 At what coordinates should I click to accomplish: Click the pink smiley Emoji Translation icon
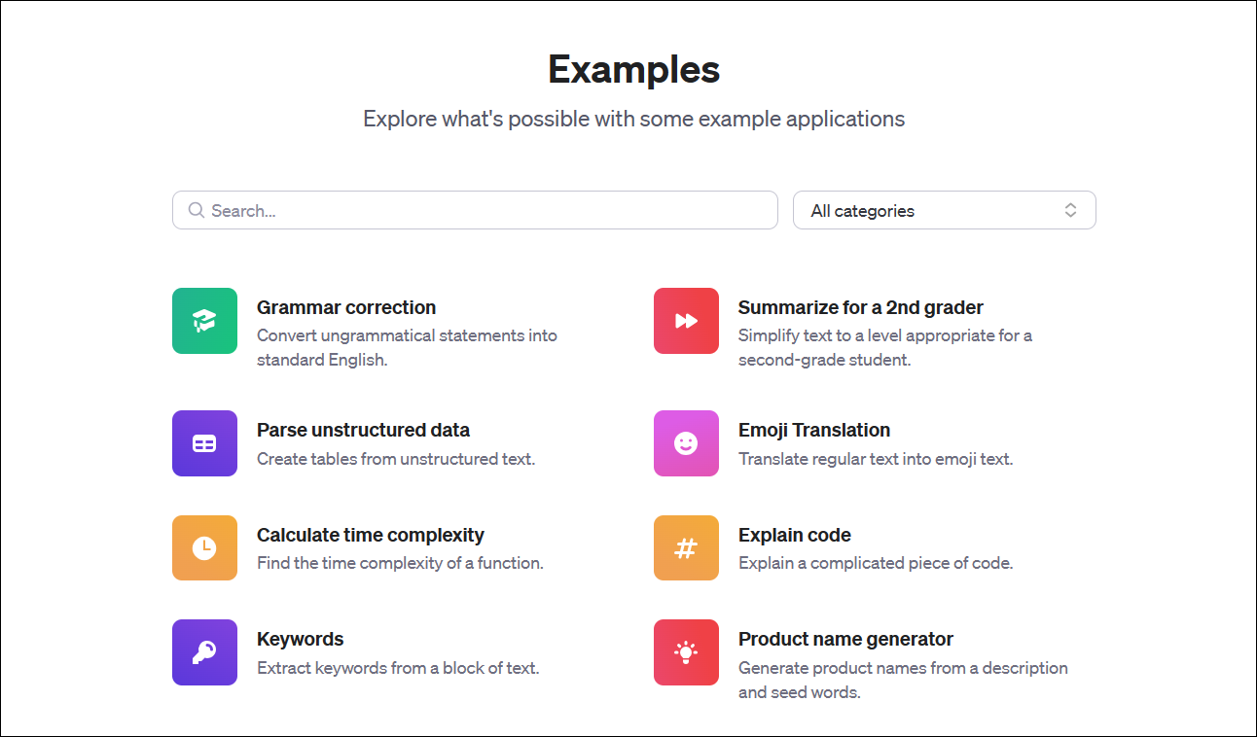coord(686,443)
